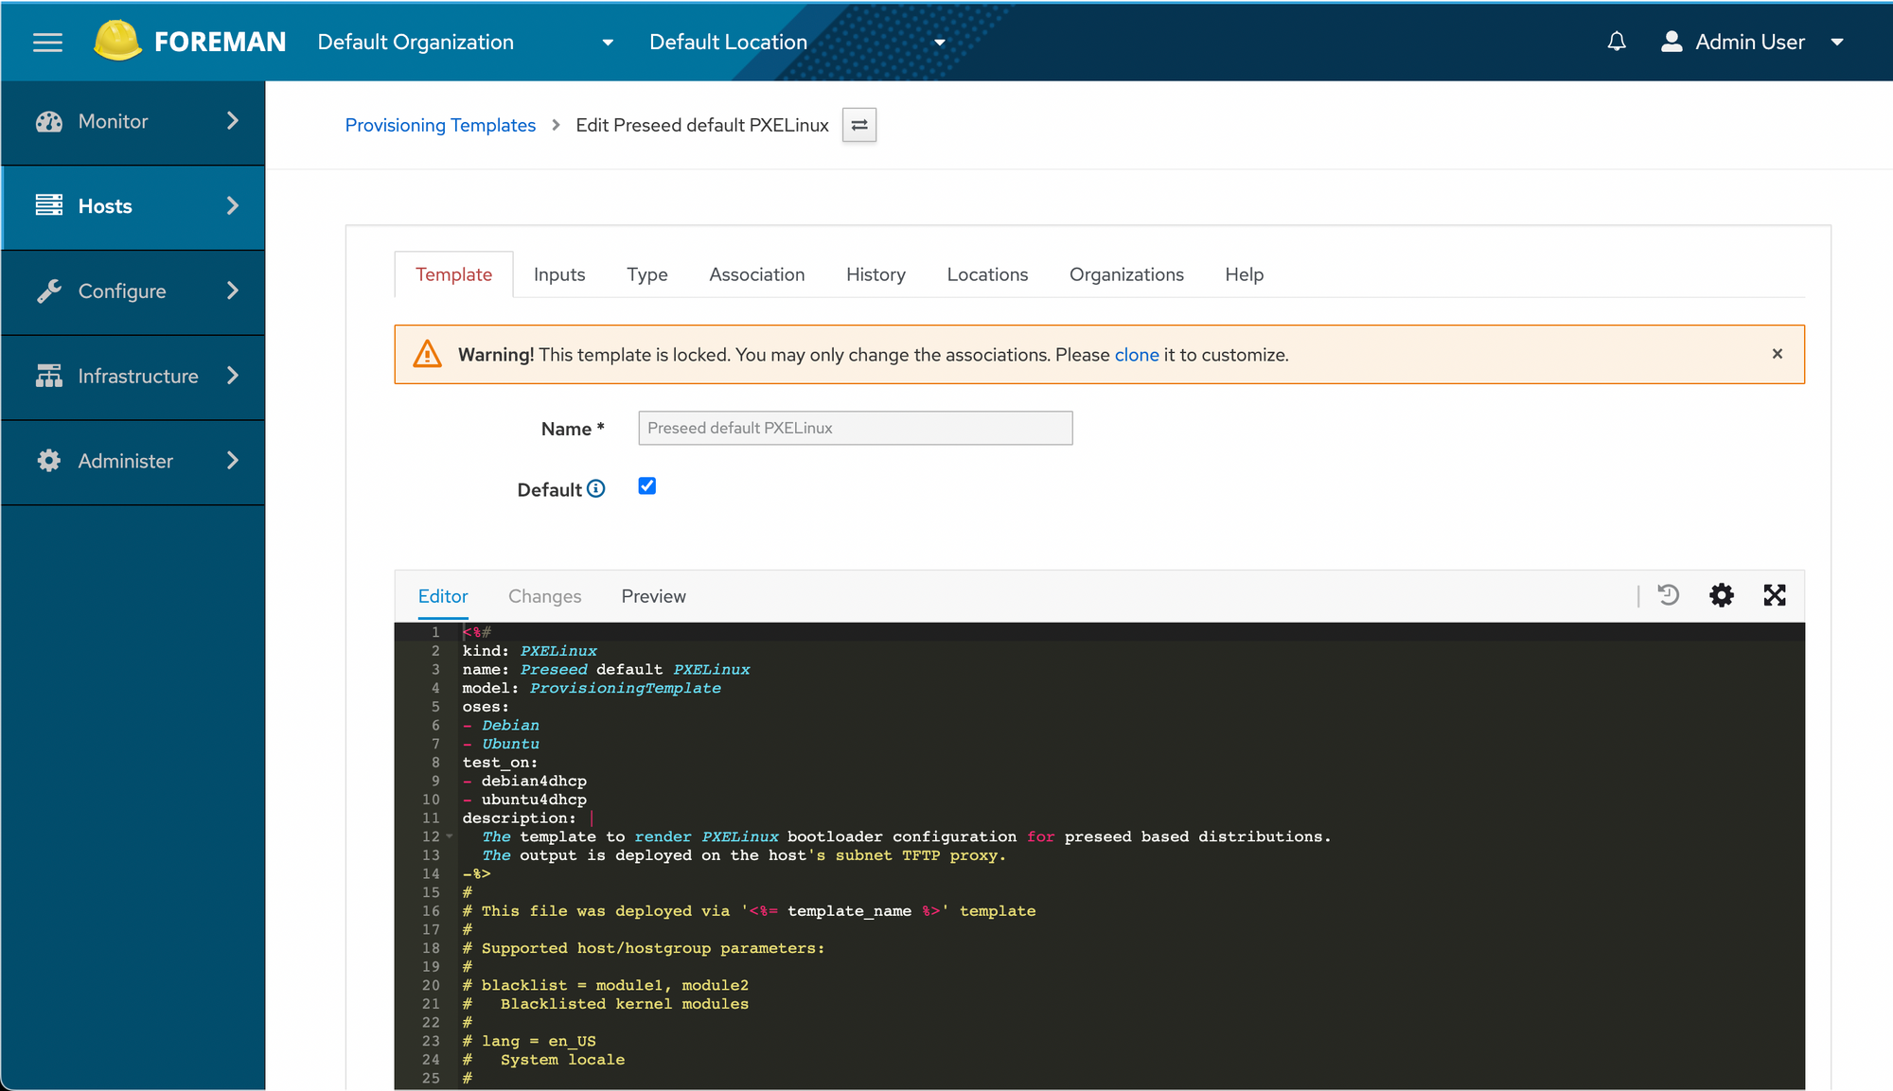The image size is (1893, 1091).
Task: Switch to the Association tab
Action: [x=756, y=274]
